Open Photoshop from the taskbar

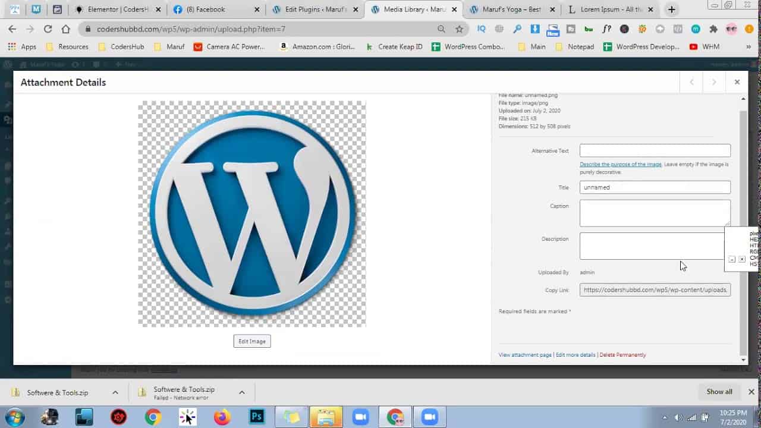(x=257, y=417)
